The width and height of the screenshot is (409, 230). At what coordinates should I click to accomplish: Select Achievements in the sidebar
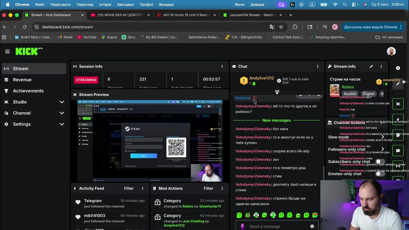tap(34, 91)
